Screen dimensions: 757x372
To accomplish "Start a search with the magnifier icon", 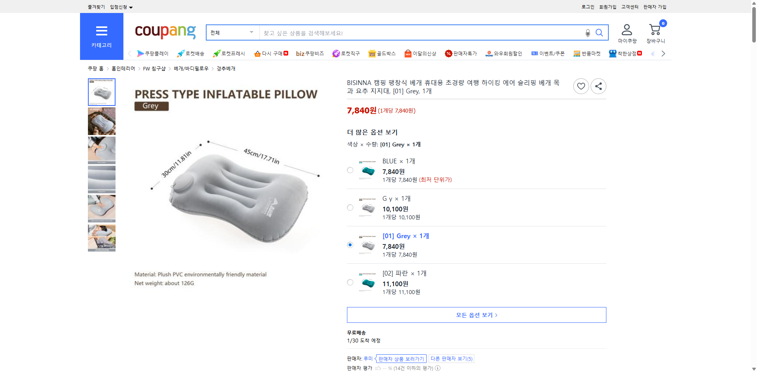I will coord(599,33).
